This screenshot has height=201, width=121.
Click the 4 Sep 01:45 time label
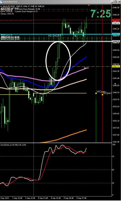[x=43, y=198]
